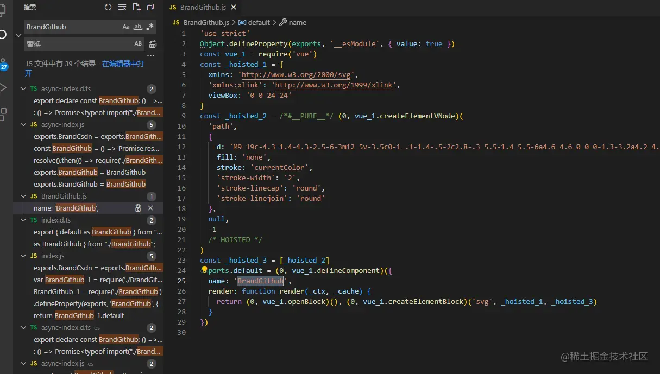Collapse async-index.js group showing 5 results
Viewport: 660px width, 374px height.
pos(23,124)
